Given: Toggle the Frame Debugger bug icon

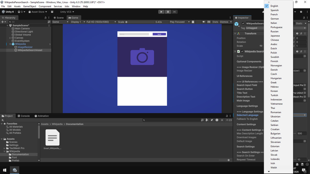Looking at the screenshot, I should 193,22.
